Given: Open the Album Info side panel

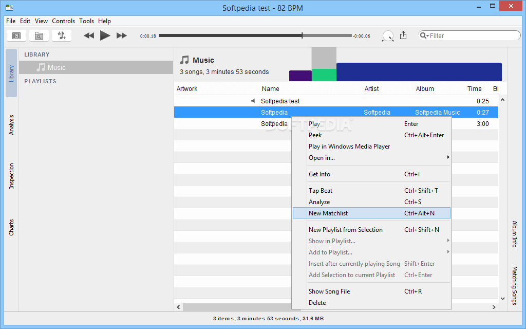Looking at the screenshot, I should click(x=514, y=234).
